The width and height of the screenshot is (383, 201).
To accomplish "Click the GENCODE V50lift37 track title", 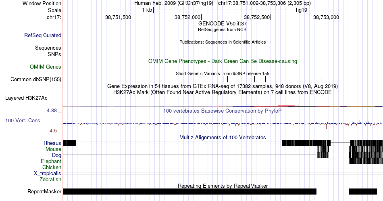I will click(x=223, y=24).
